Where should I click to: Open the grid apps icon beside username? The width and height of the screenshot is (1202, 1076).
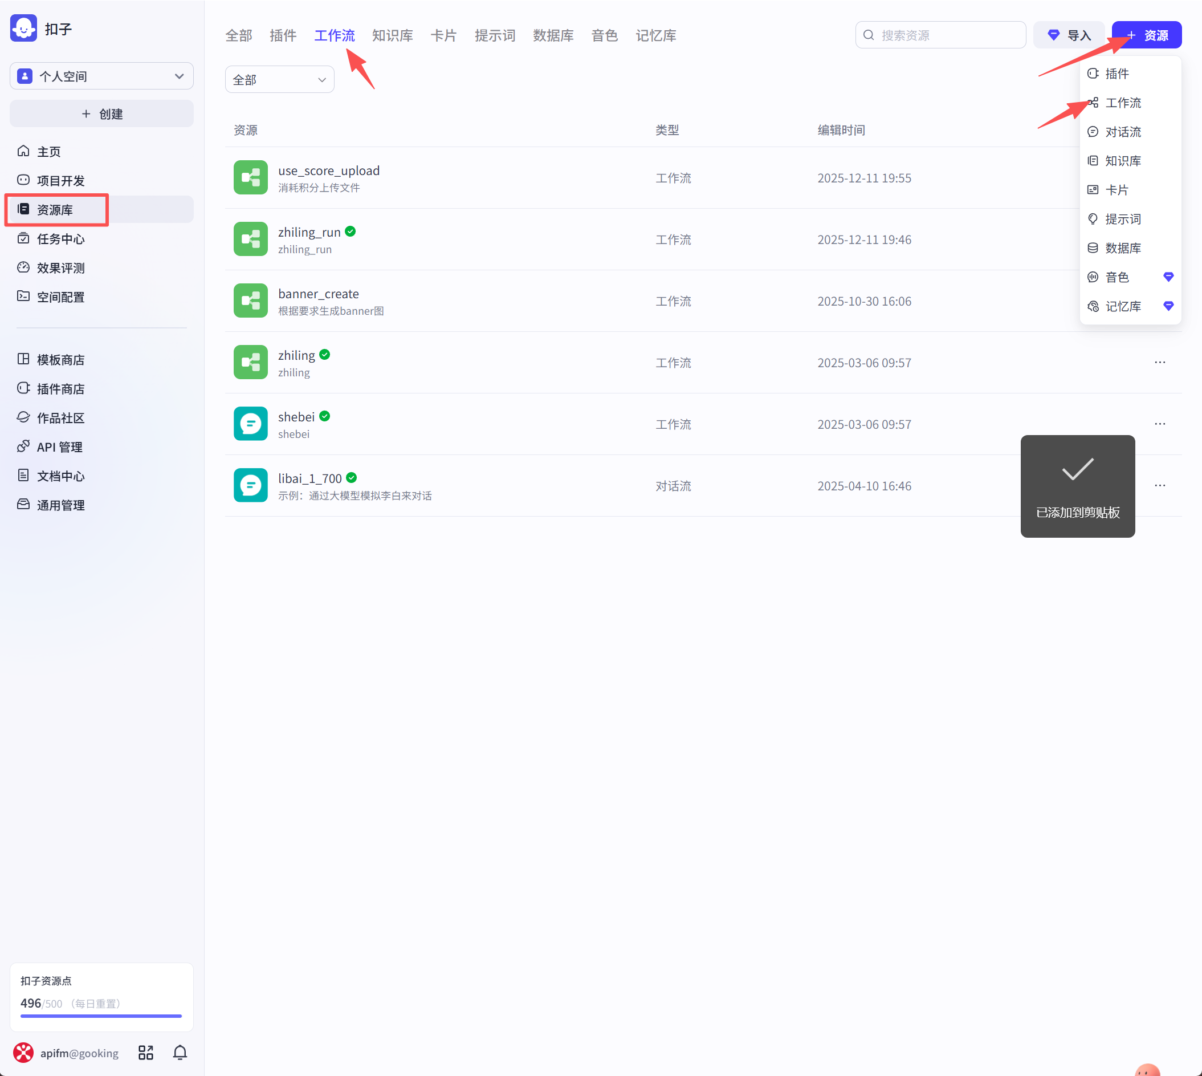145,1053
